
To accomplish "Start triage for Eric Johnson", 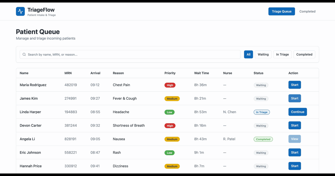I will click(x=295, y=153).
